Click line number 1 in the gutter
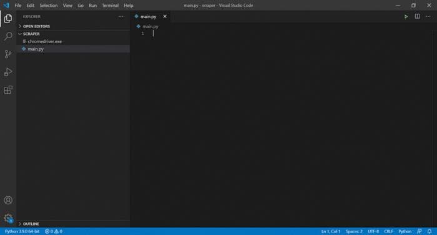Screen dimensions: 437x235 pyautogui.click(x=143, y=34)
